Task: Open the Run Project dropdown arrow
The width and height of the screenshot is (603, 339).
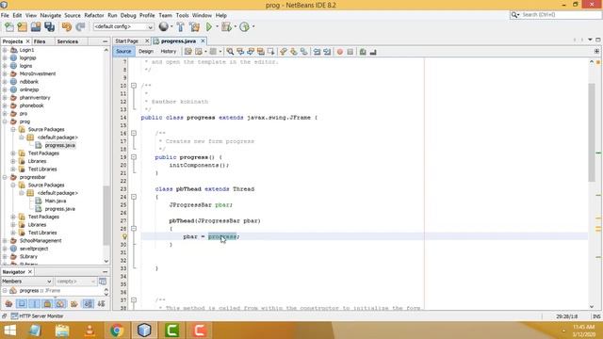Action: pos(217,27)
